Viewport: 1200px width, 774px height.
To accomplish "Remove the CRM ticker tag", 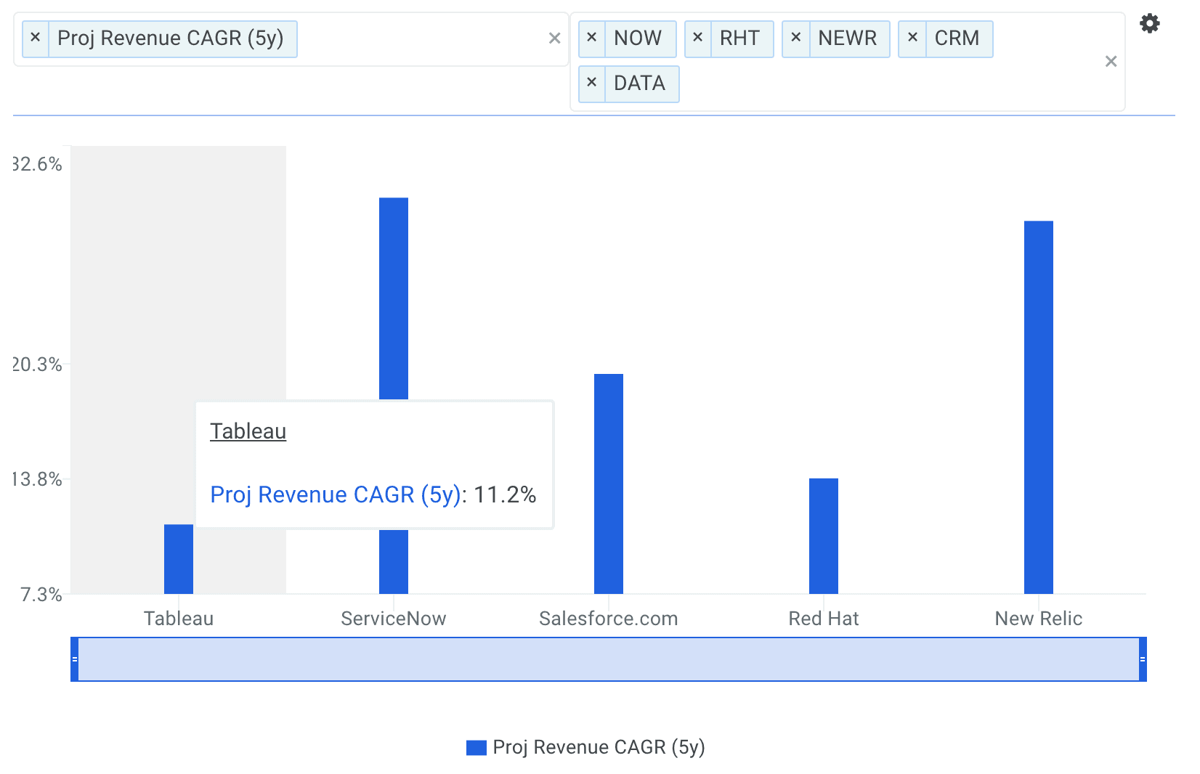I will (x=912, y=38).
